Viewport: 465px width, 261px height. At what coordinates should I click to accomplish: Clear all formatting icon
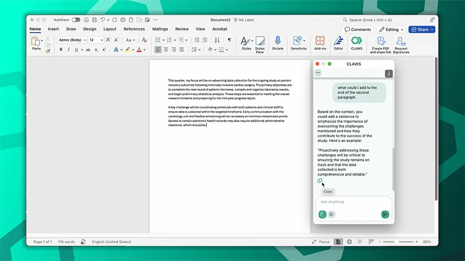pyautogui.click(x=145, y=40)
